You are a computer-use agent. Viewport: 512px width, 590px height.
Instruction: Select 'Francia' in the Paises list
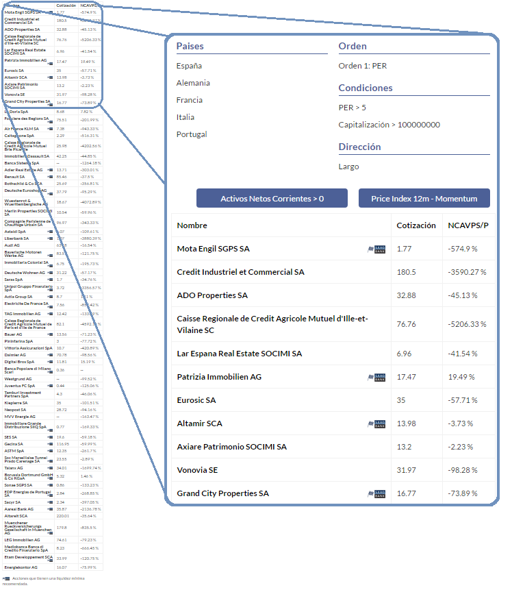point(190,100)
